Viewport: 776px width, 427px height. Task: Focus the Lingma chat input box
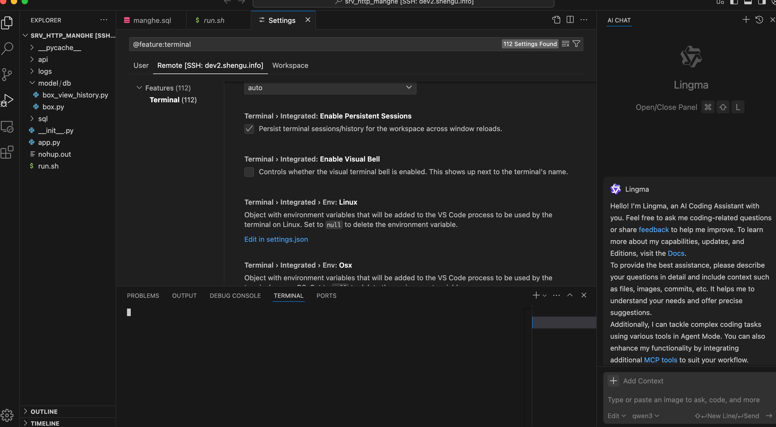coord(684,400)
